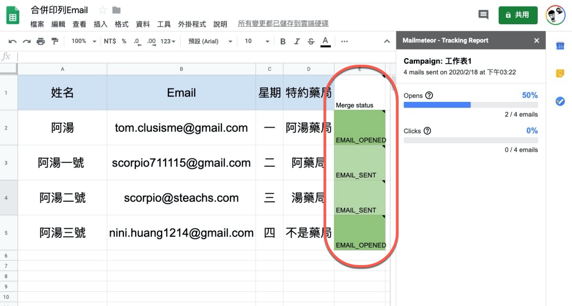Print the spreadsheet

(41, 41)
